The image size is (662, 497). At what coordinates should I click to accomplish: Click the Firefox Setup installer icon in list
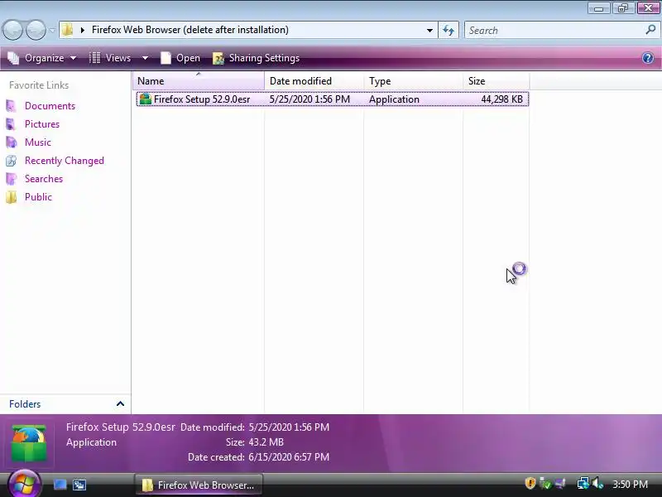pos(146,99)
